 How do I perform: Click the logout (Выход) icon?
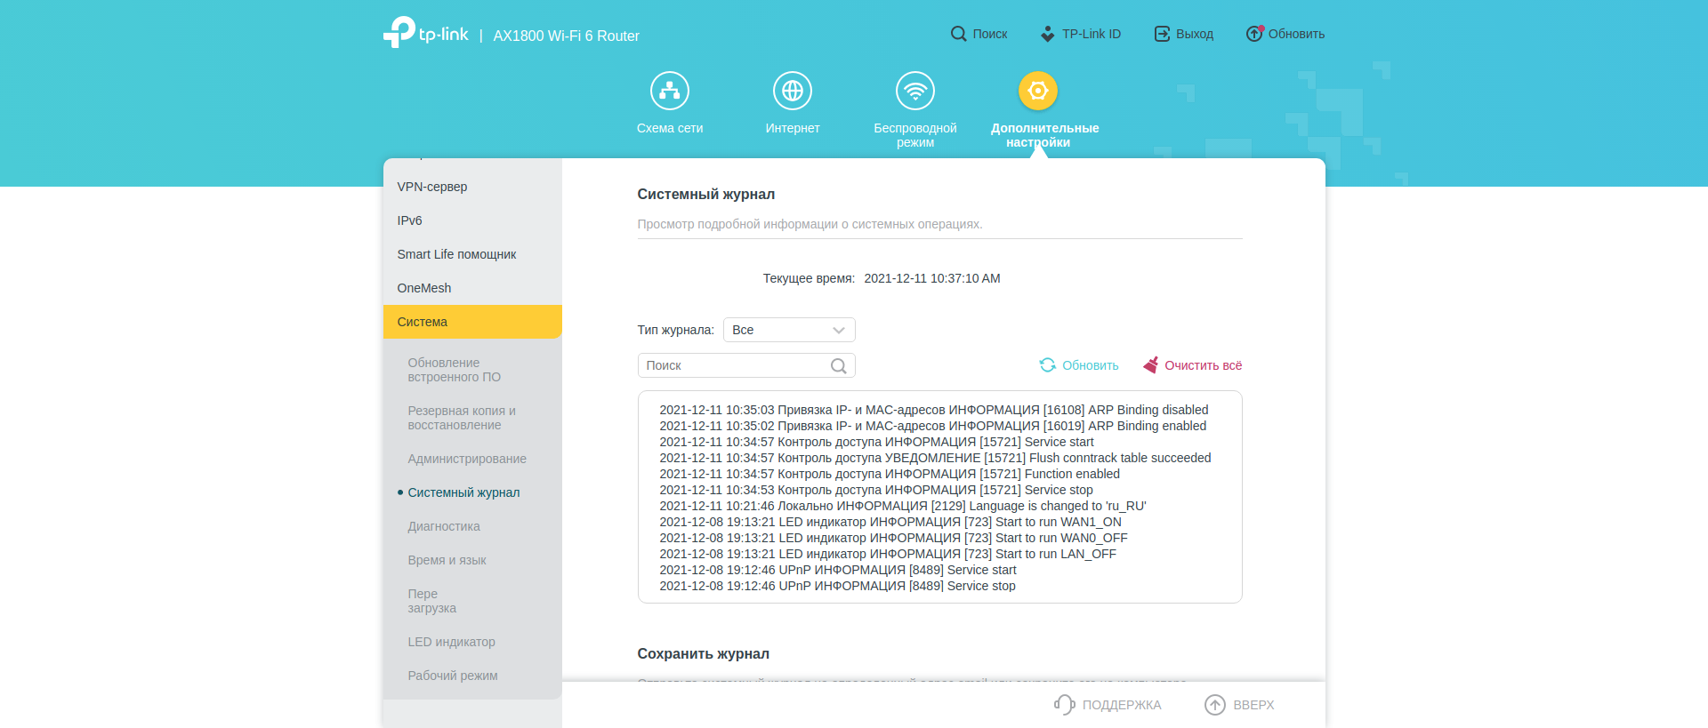pyautogui.click(x=1162, y=34)
